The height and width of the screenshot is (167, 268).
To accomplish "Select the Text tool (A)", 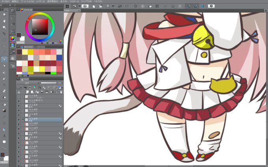I will click(x=4, y=136).
